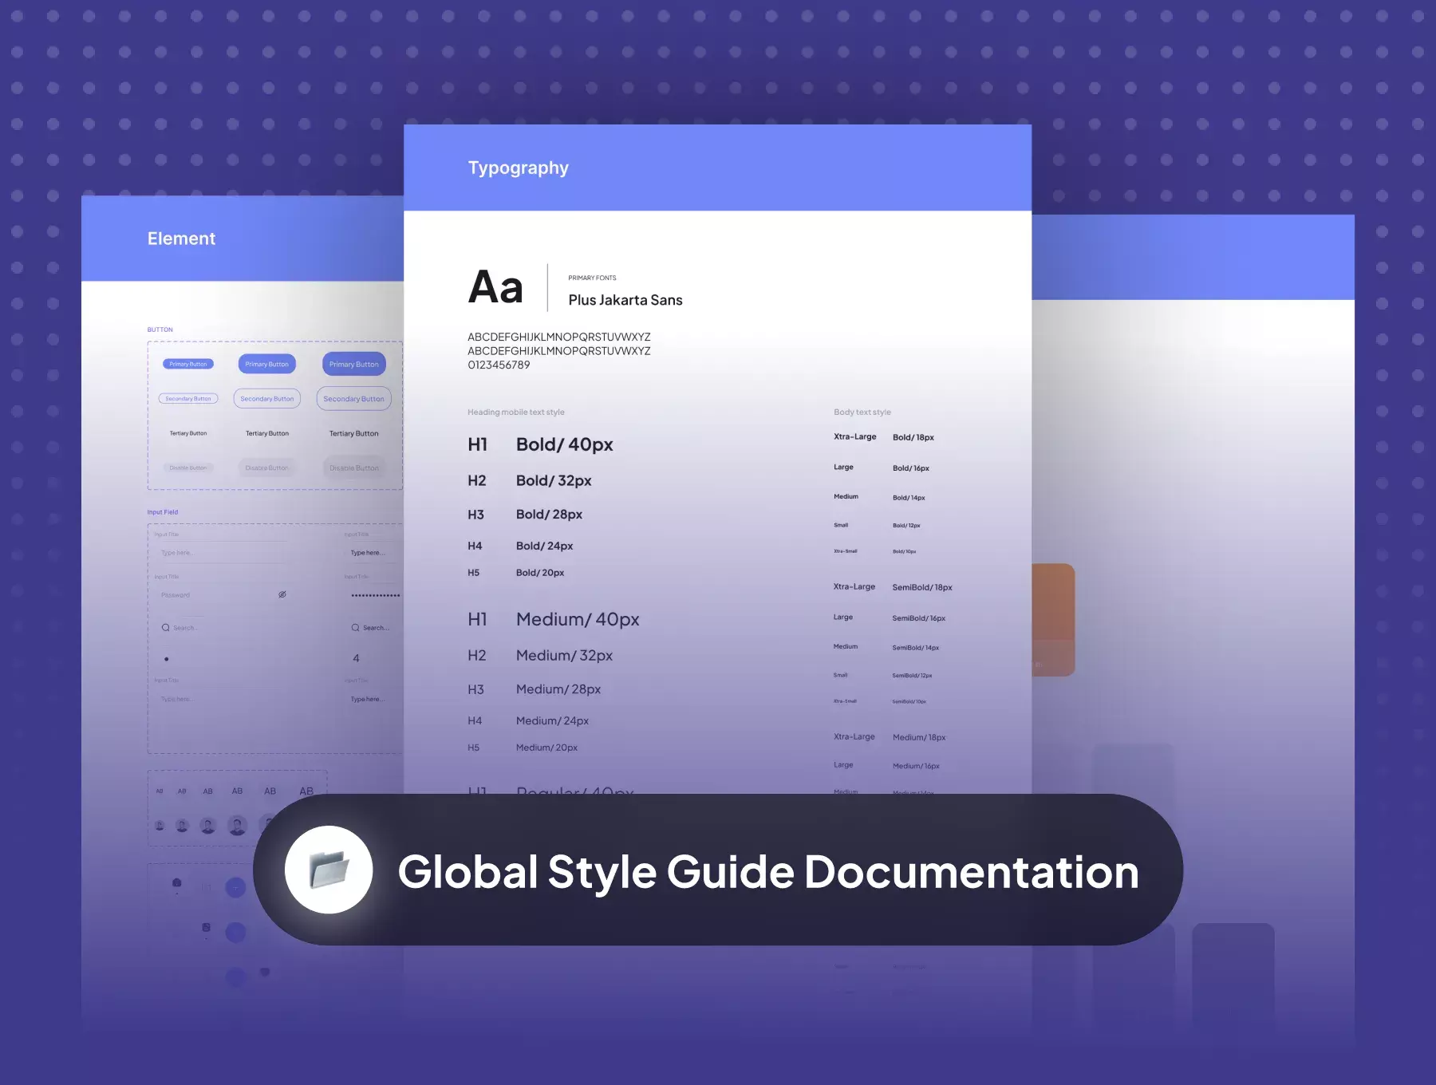Click the large Aa font specimen
The width and height of the screenshot is (1436, 1085).
click(x=495, y=287)
